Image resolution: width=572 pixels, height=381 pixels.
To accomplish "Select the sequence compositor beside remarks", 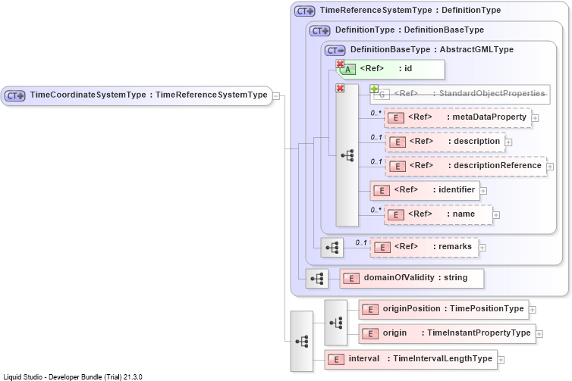I will [x=332, y=248].
